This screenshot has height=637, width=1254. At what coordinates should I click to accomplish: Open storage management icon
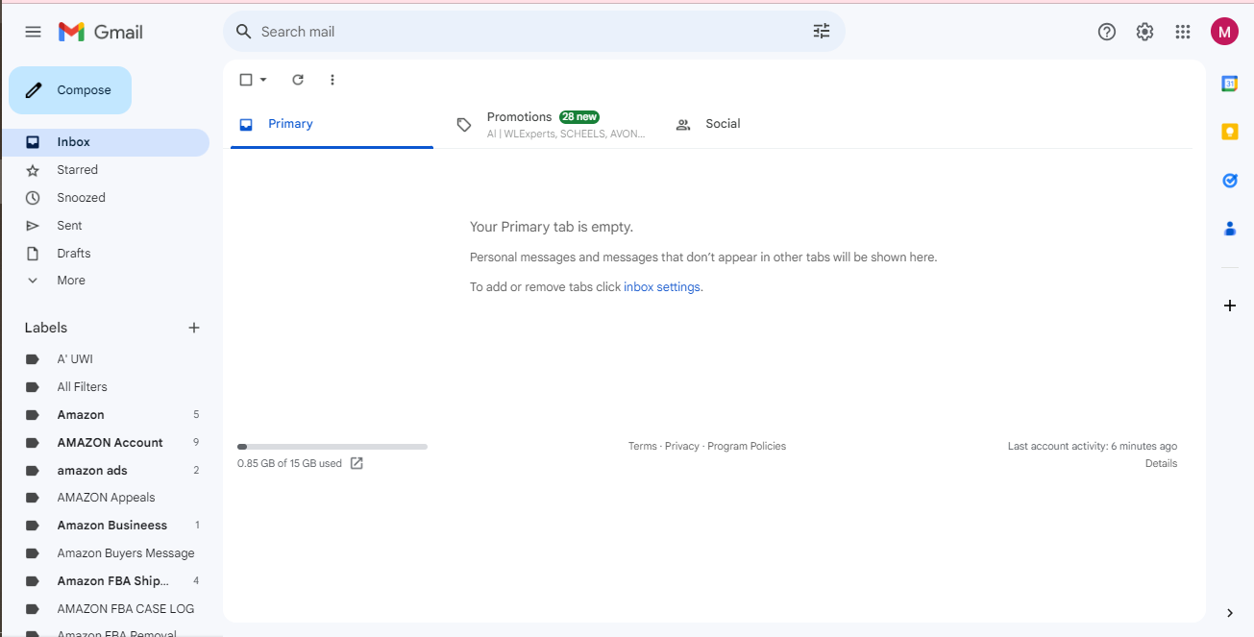click(x=357, y=463)
